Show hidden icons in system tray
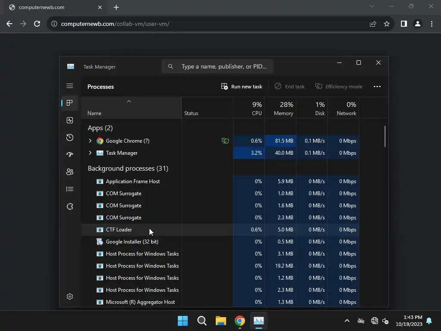Viewport: 441px width, 331px height. [x=347, y=321]
